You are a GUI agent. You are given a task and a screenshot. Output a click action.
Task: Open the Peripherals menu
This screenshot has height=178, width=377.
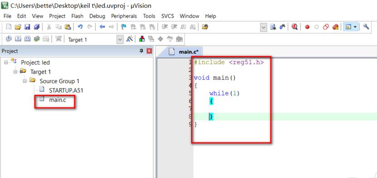(x=124, y=16)
